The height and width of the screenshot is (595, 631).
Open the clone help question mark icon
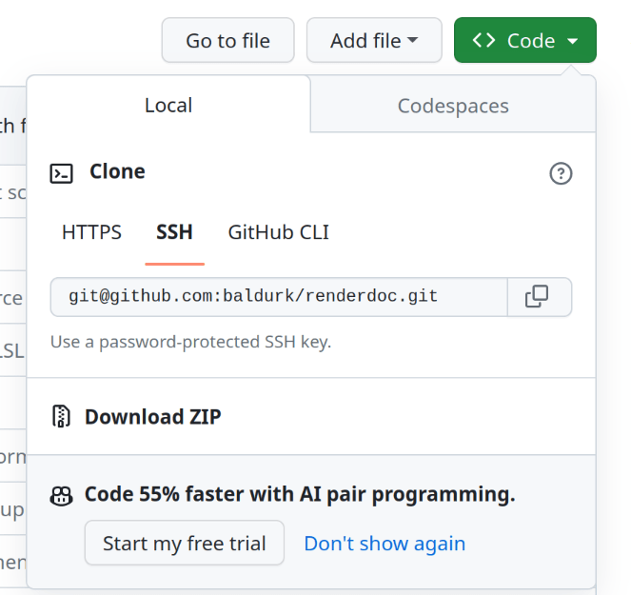(x=561, y=173)
